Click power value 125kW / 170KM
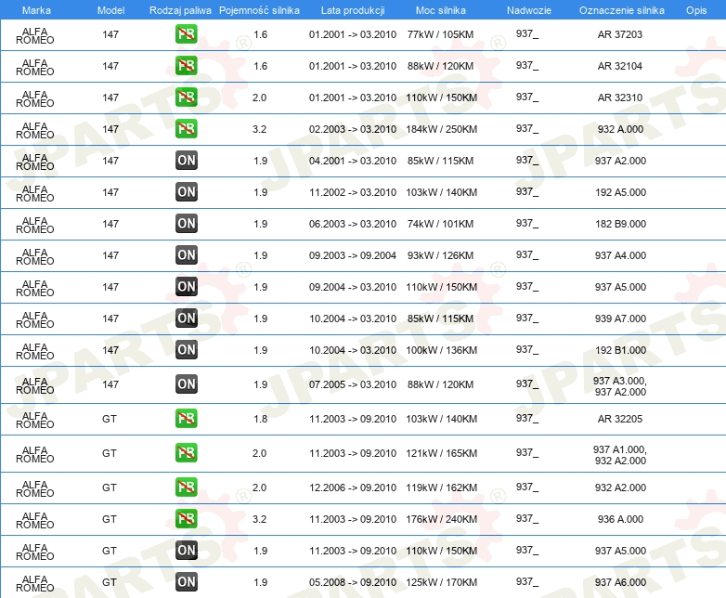Screen dimensions: 726x598 tap(441, 582)
